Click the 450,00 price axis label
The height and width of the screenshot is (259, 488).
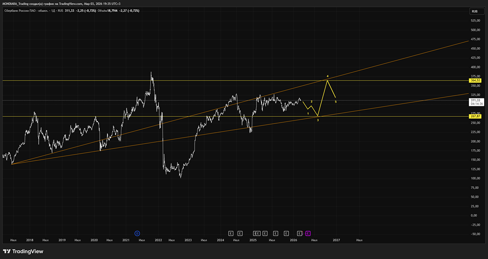point(475,48)
